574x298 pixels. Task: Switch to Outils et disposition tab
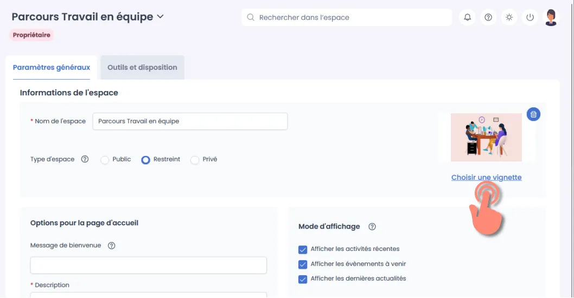(142, 67)
